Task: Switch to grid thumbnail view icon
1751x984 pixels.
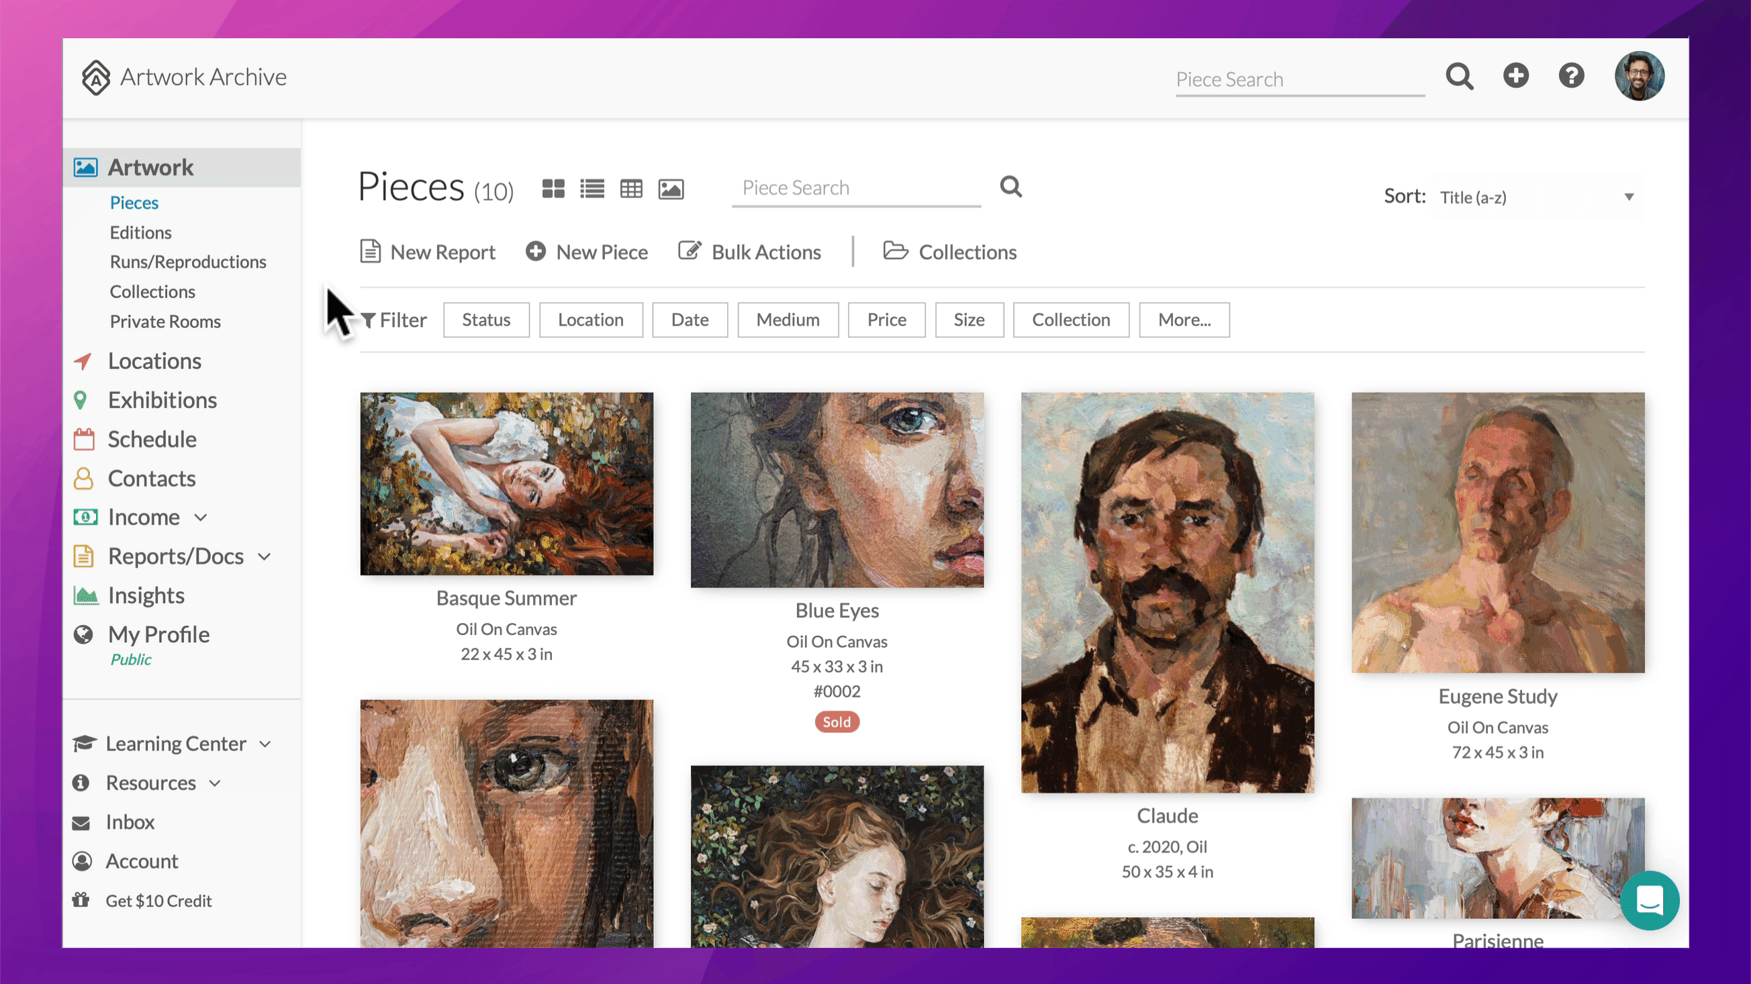Action: point(553,188)
